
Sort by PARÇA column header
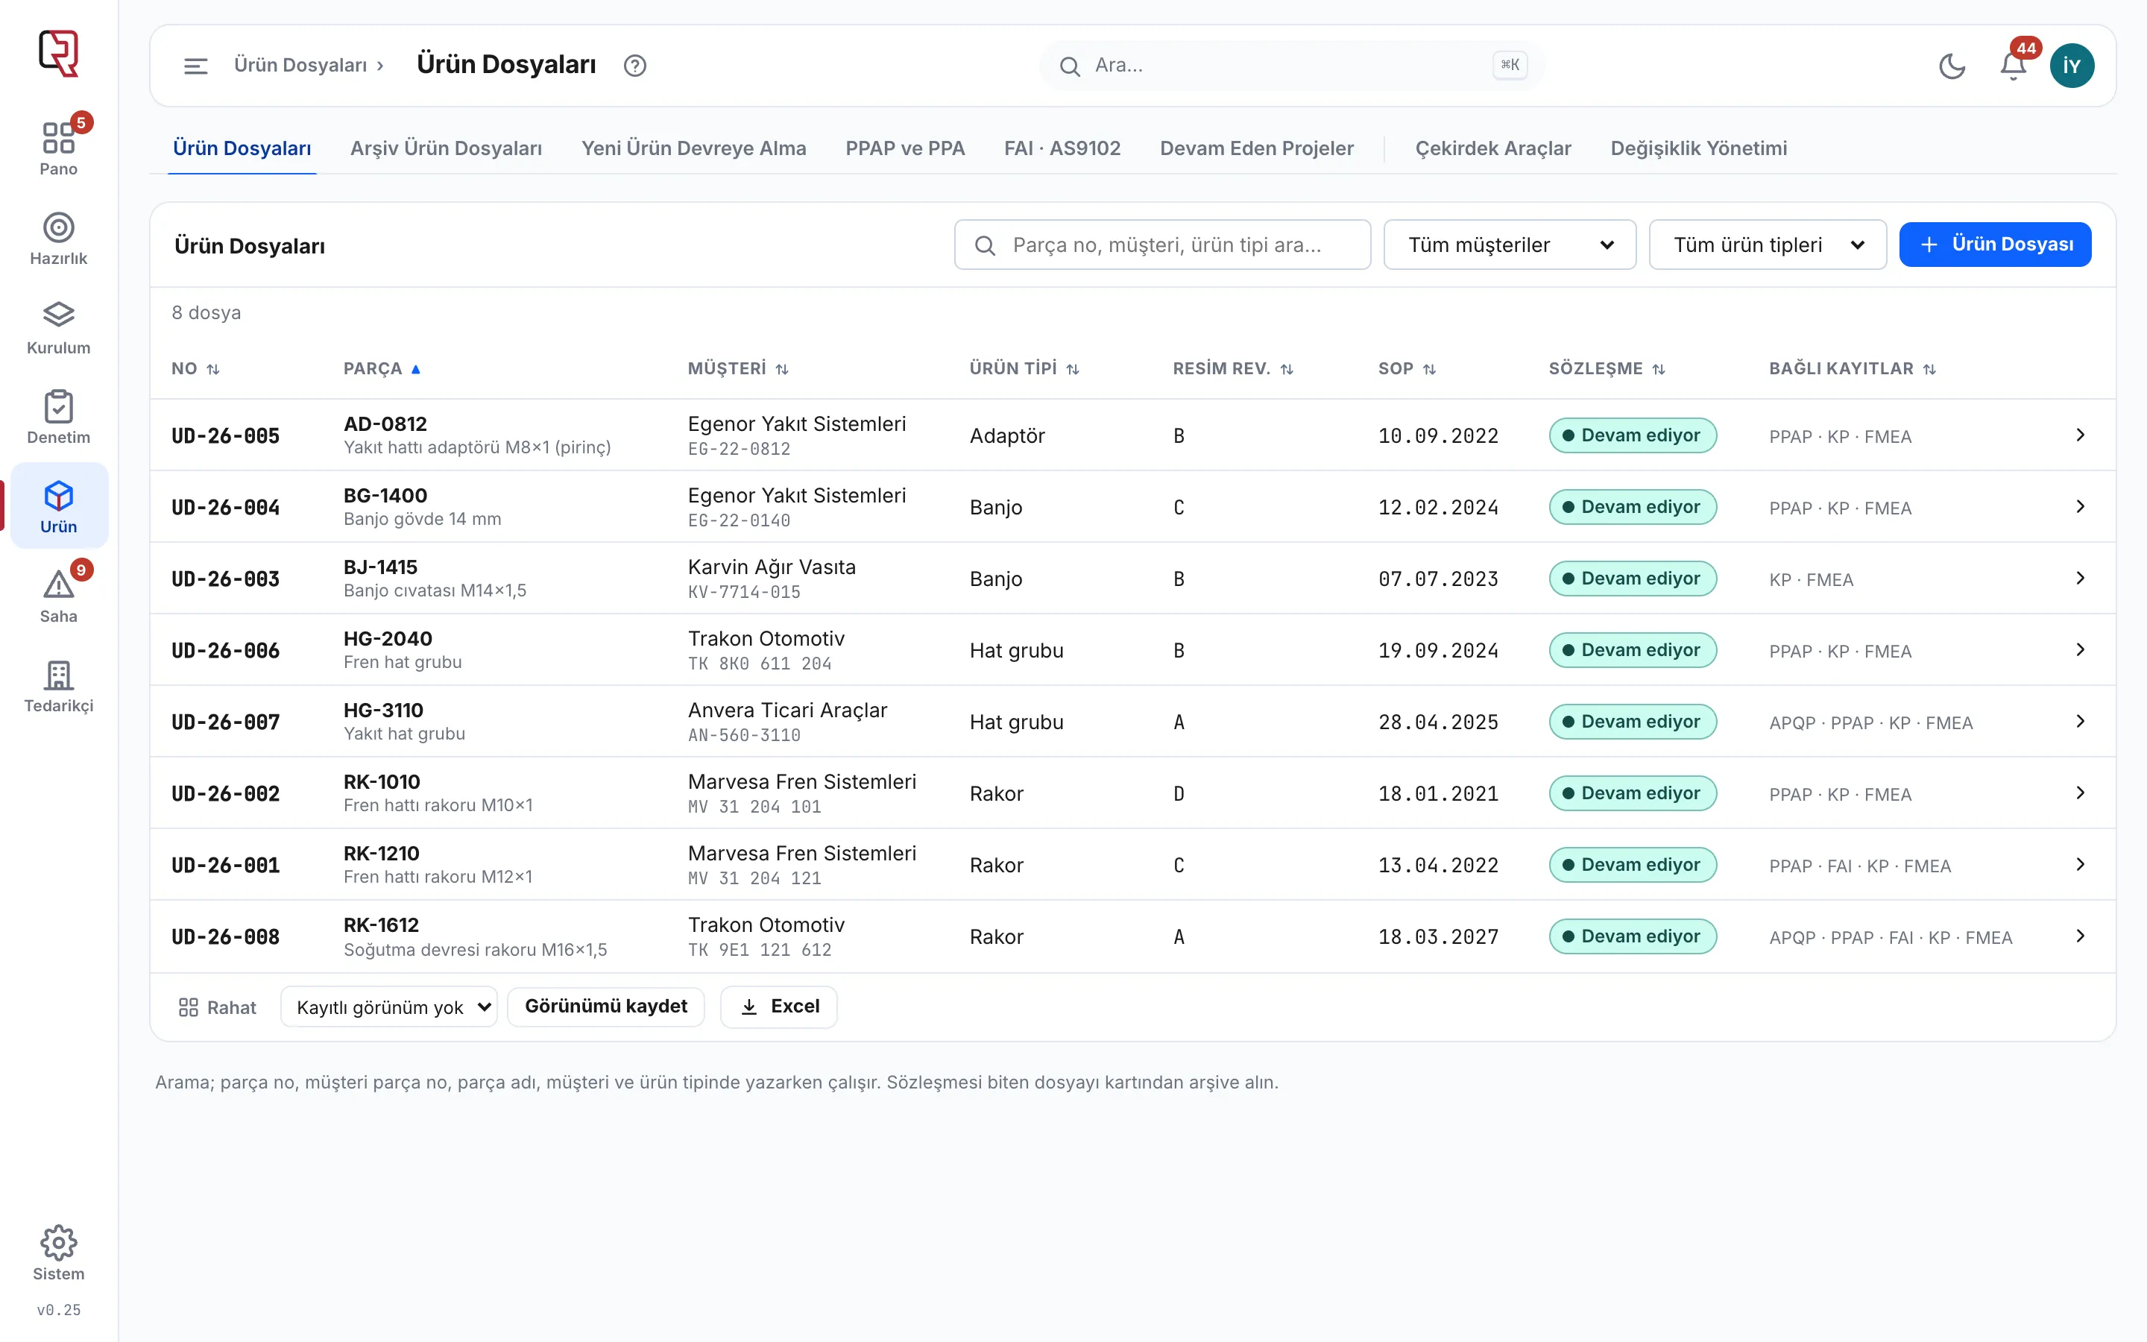tap(382, 368)
